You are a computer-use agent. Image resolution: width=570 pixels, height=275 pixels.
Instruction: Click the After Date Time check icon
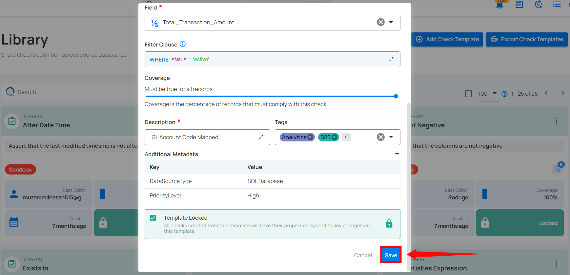12,121
